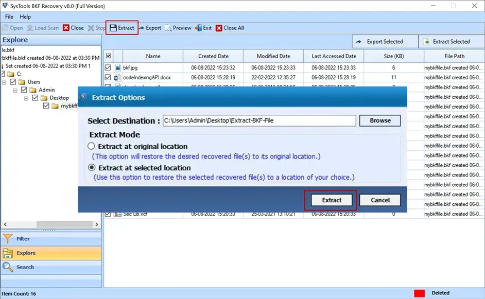Open Preview from the toolbar

(178, 28)
